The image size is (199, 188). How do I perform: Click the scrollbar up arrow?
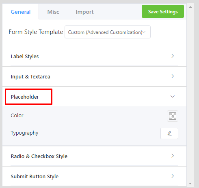[190, 7]
